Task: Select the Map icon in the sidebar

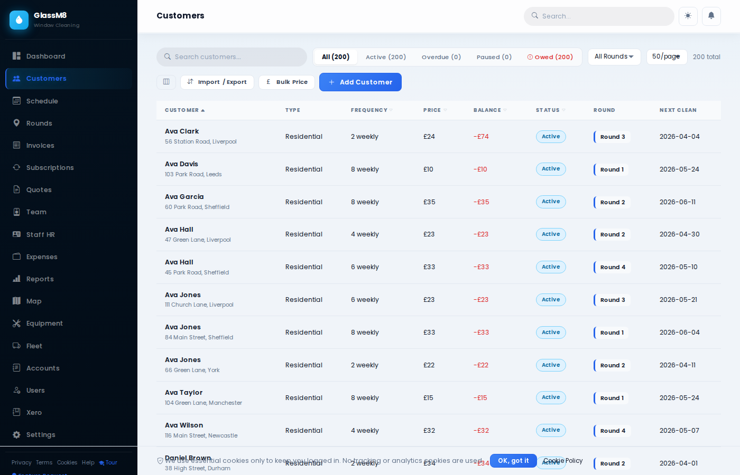Action: 17,301
